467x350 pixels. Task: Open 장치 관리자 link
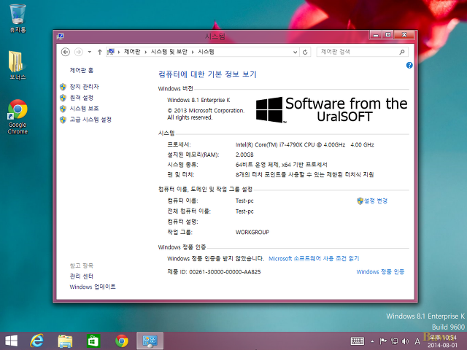tap(85, 87)
